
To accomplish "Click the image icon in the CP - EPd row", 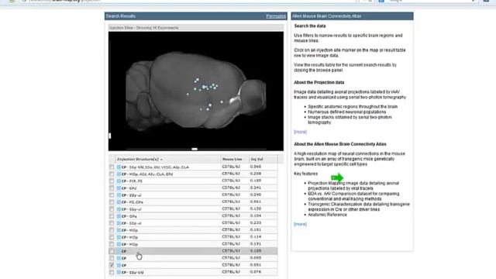I will (x=119, y=188).
